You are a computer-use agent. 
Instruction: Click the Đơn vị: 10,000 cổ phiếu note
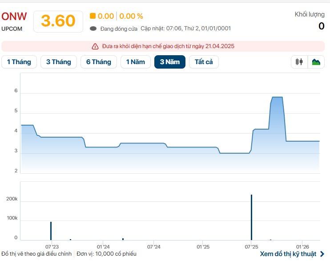(x=106, y=253)
